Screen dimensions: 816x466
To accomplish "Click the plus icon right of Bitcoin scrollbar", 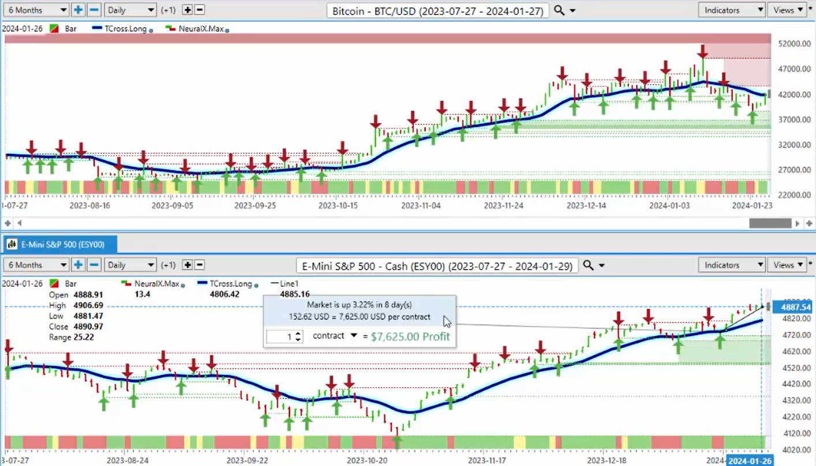I will click(809, 223).
